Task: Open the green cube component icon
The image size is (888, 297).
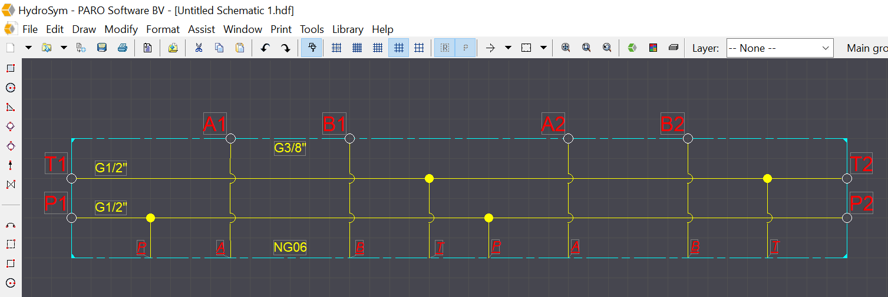Action: click(632, 48)
